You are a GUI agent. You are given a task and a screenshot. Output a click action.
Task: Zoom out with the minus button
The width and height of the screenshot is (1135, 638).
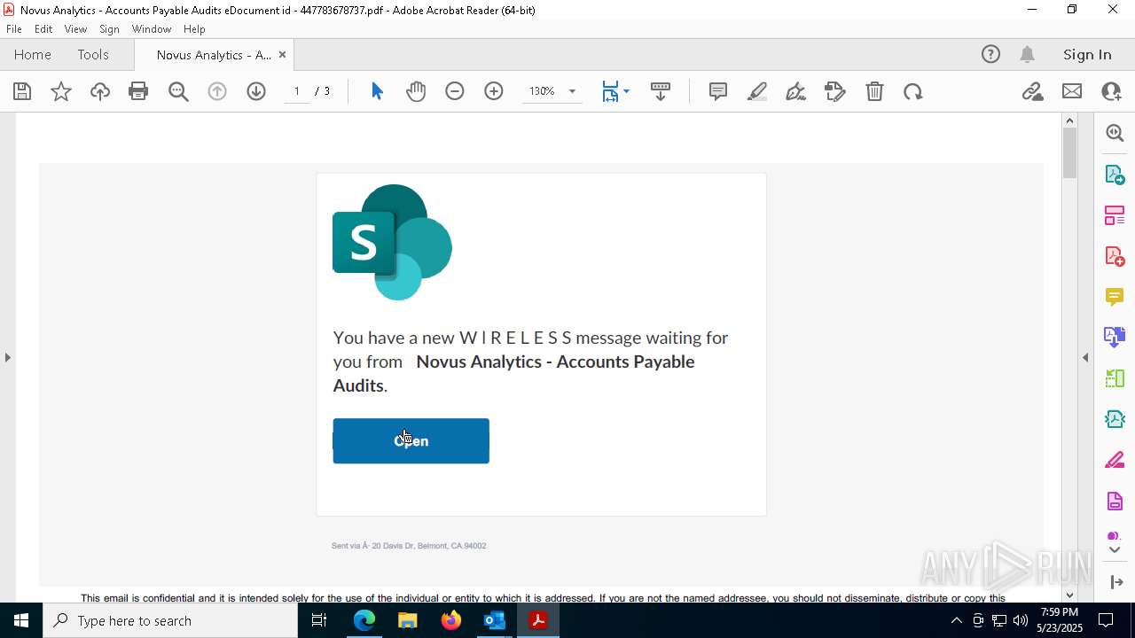click(x=455, y=91)
